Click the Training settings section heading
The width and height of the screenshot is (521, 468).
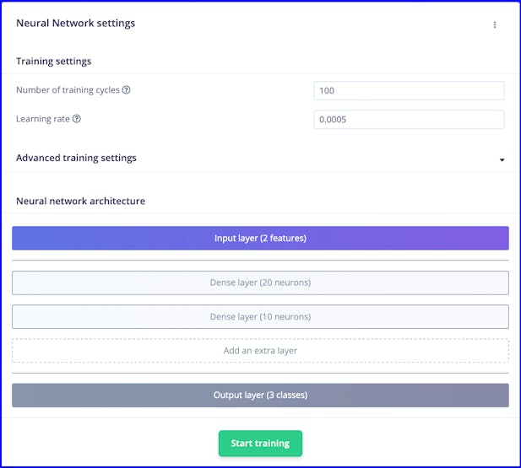click(53, 62)
